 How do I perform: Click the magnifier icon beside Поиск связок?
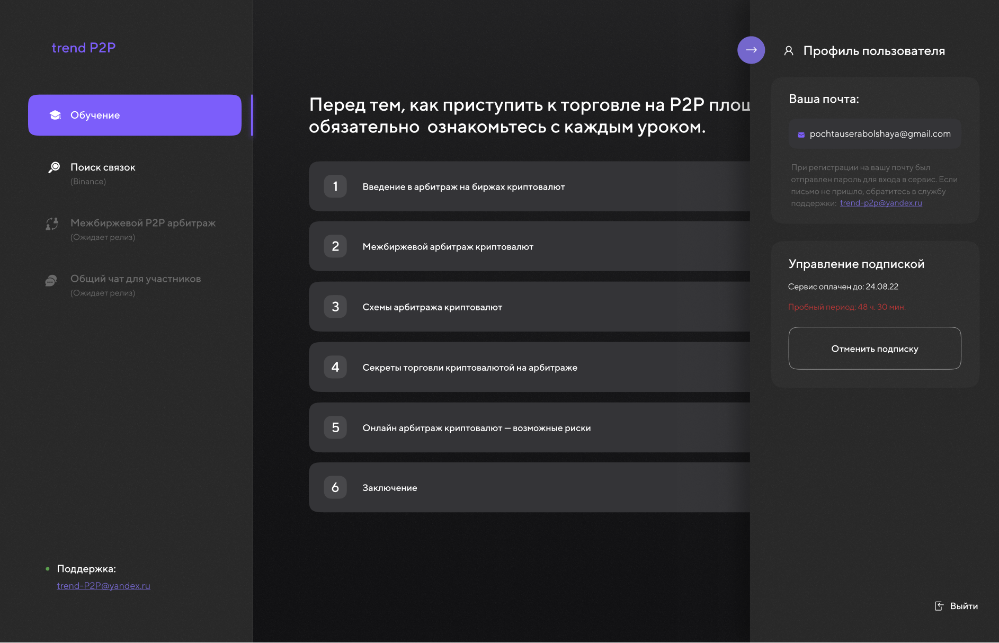[54, 167]
